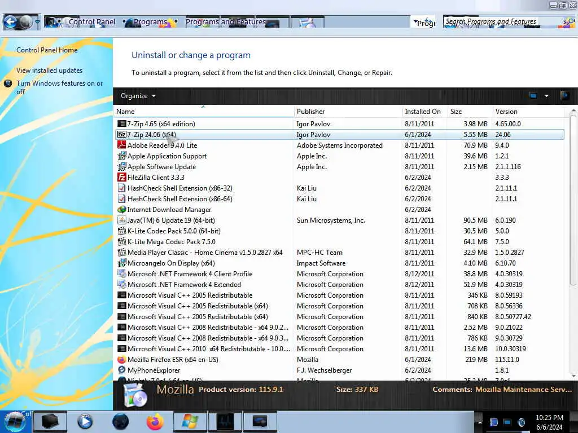This screenshot has width=578, height=433.
Task: Go to Programs in the address breadcrumb
Action: click(x=150, y=22)
